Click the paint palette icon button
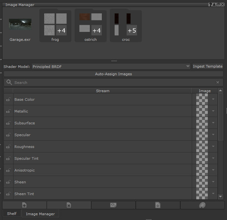The height and width of the screenshot is (220, 227). pos(202,205)
